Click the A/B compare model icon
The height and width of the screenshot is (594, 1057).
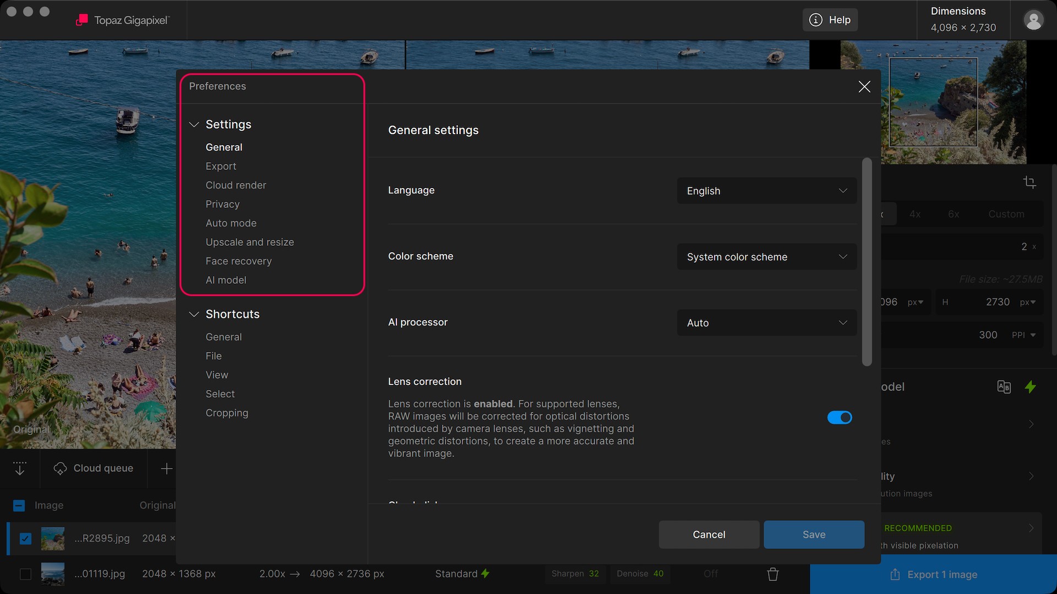click(x=1004, y=387)
